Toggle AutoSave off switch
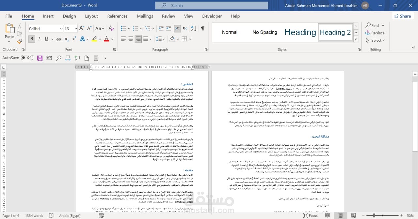This screenshot has height=219, width=418. [27, 57]
